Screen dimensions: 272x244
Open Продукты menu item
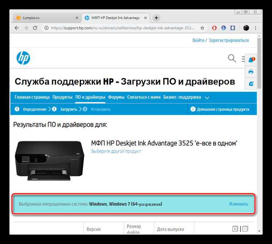tap(62, 97)
